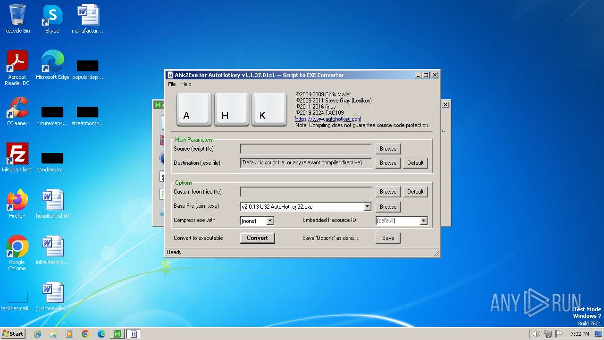
Task: Select the CCleaner desktop shortcut
Action: [17, 111]
